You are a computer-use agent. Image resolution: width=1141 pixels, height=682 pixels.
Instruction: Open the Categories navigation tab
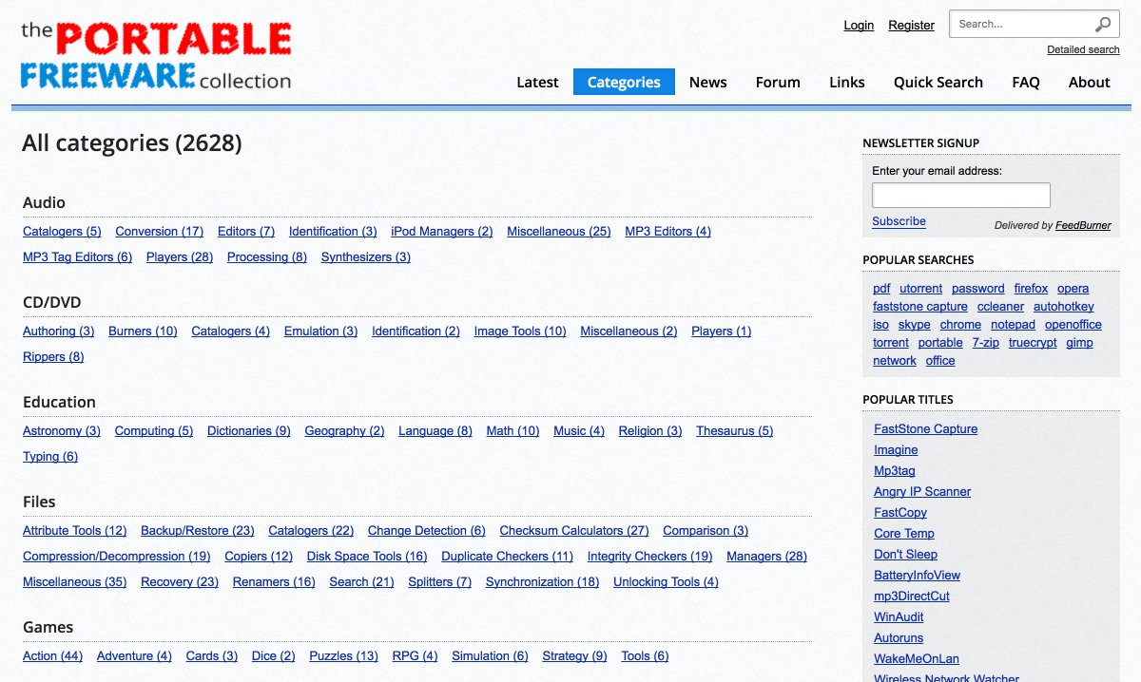(624, 83)
